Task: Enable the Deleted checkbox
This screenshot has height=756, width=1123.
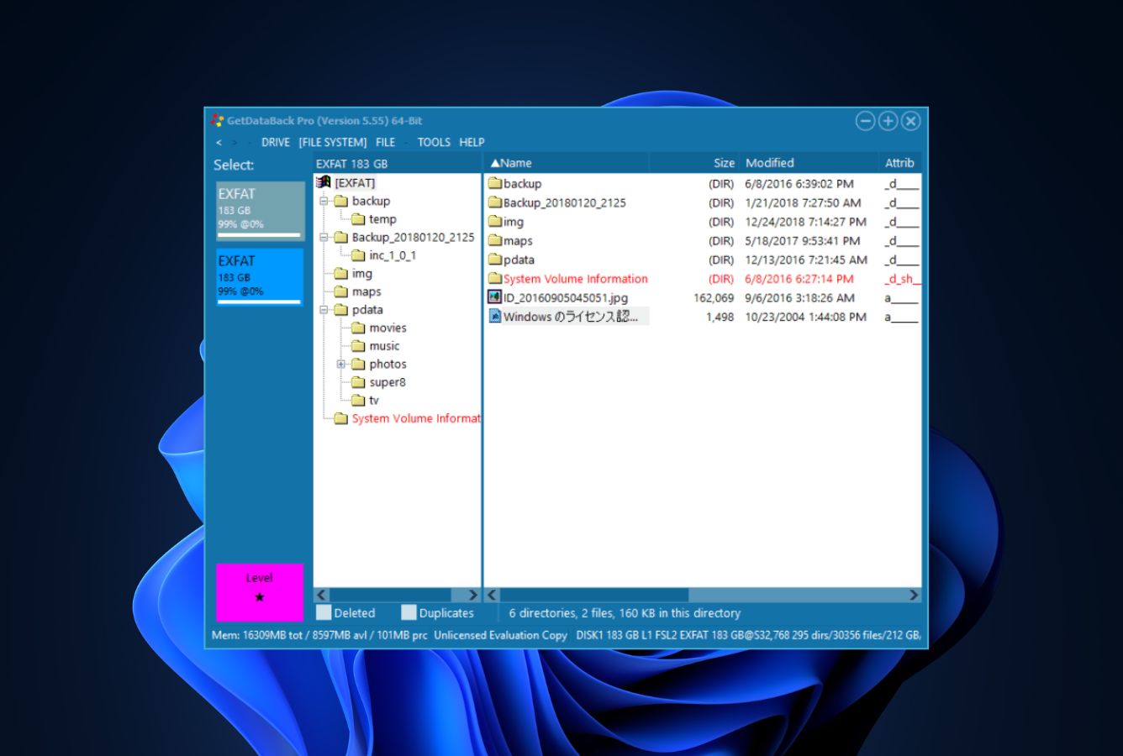Action: coord(324,612)
